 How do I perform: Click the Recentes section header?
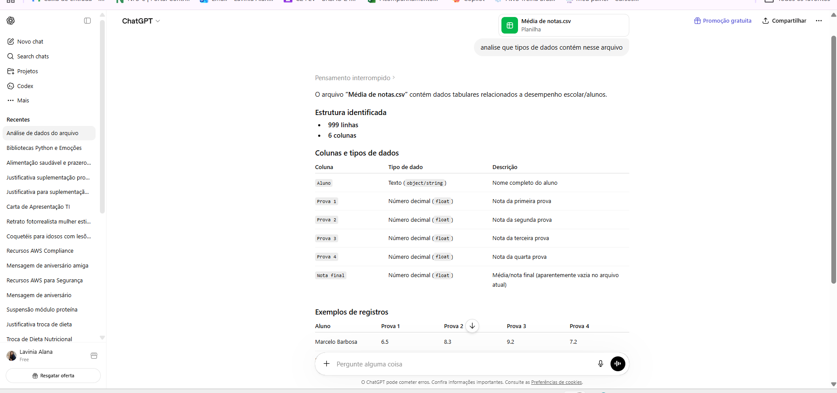pyautogui.click(x=18, y=120)
